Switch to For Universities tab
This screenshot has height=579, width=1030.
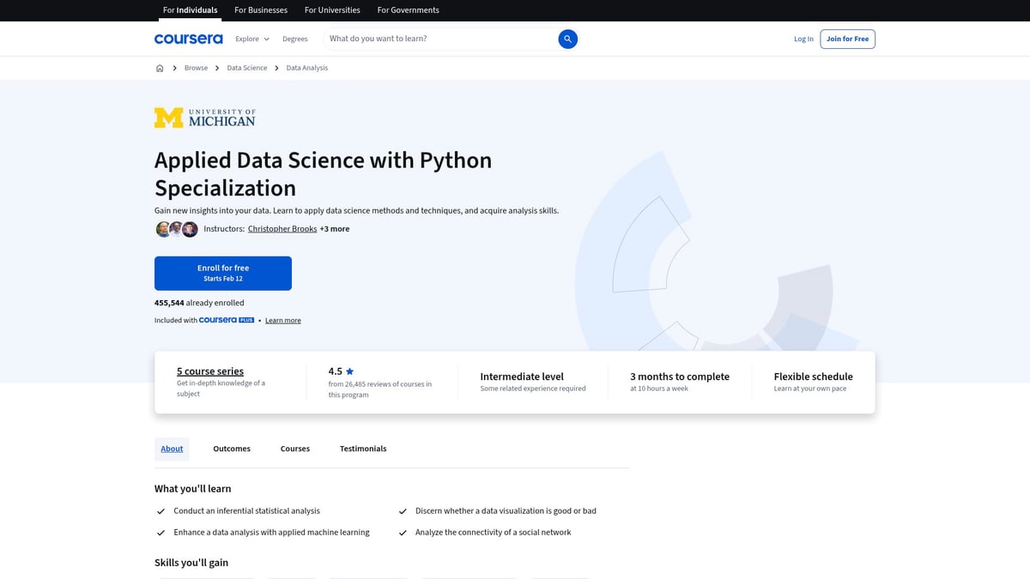click(x=334, y=10)
